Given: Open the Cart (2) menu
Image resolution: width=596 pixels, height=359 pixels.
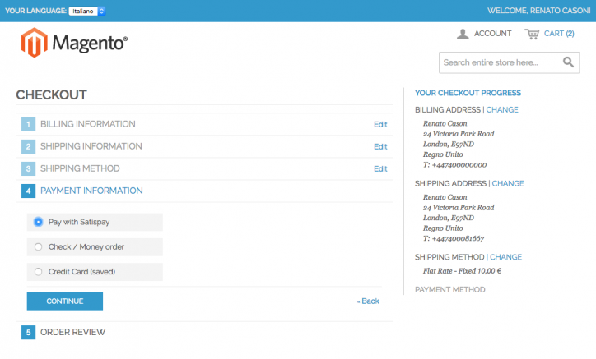Looking at the screenshot, I should click(559, 34).
